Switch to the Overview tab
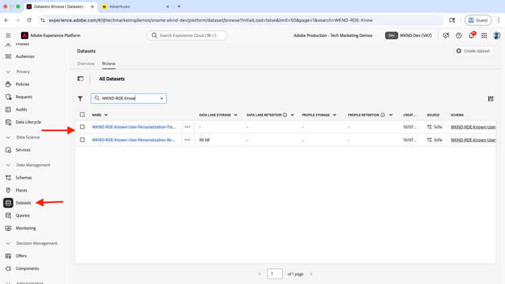The image size is (505, 284). pyautogui.click(x=86, y=64)
